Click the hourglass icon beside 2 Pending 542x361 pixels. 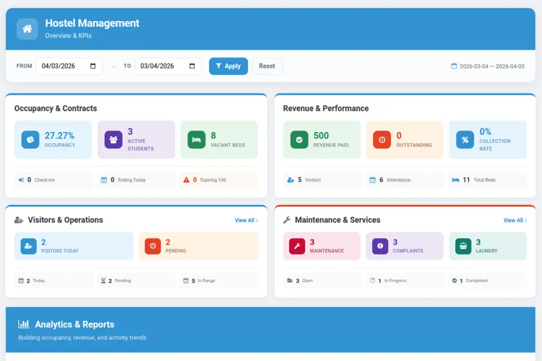tap(103, 281)
